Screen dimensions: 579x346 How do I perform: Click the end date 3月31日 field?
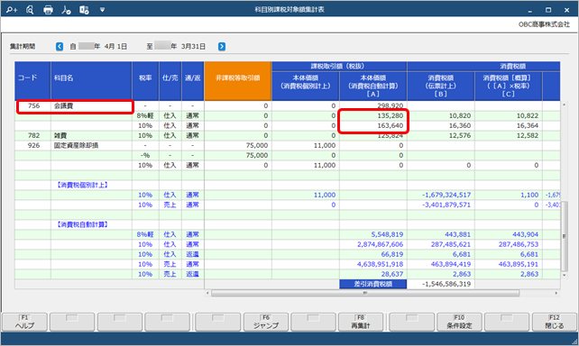click(x=193, y=47)
